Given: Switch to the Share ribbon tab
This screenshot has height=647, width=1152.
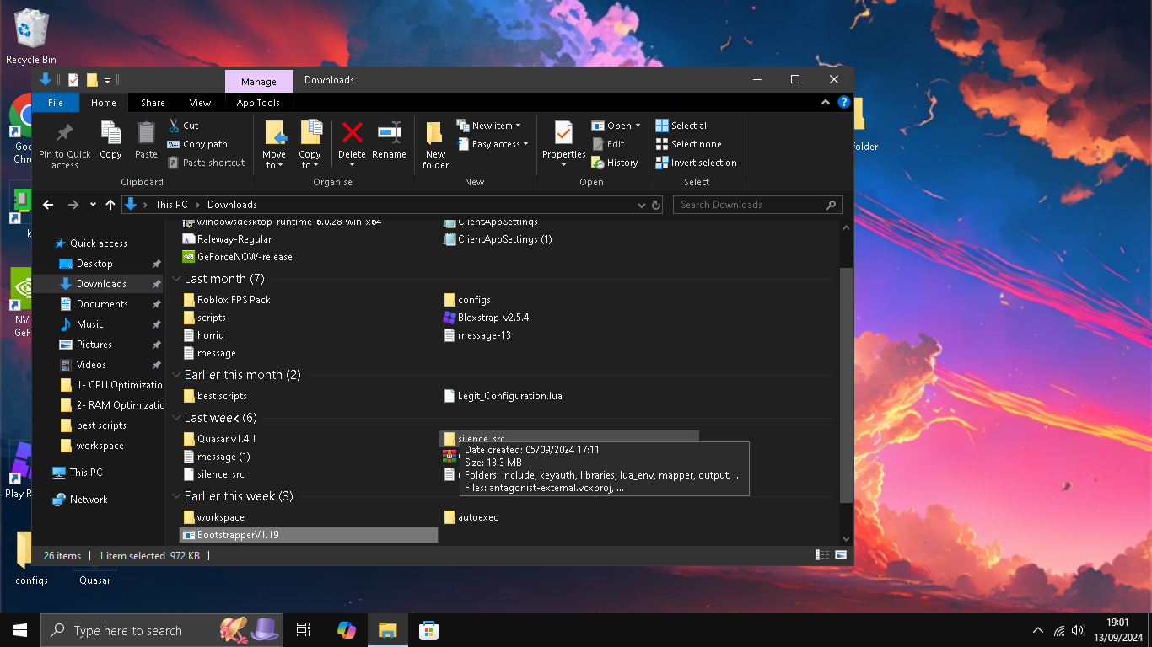Looking at the screenshot, I should [x=153, y=103].
